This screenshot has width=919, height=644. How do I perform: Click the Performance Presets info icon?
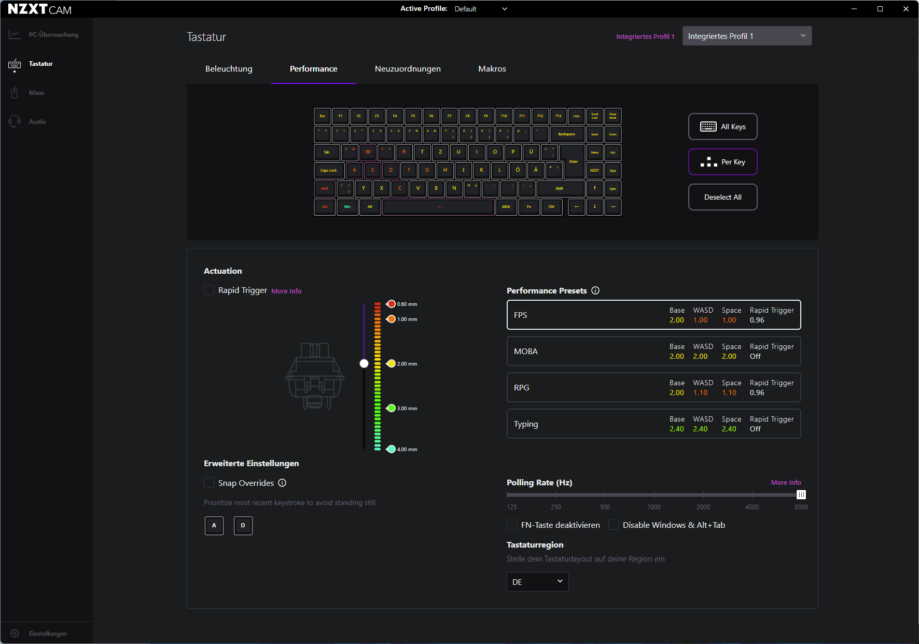click(x=595, y=290)
